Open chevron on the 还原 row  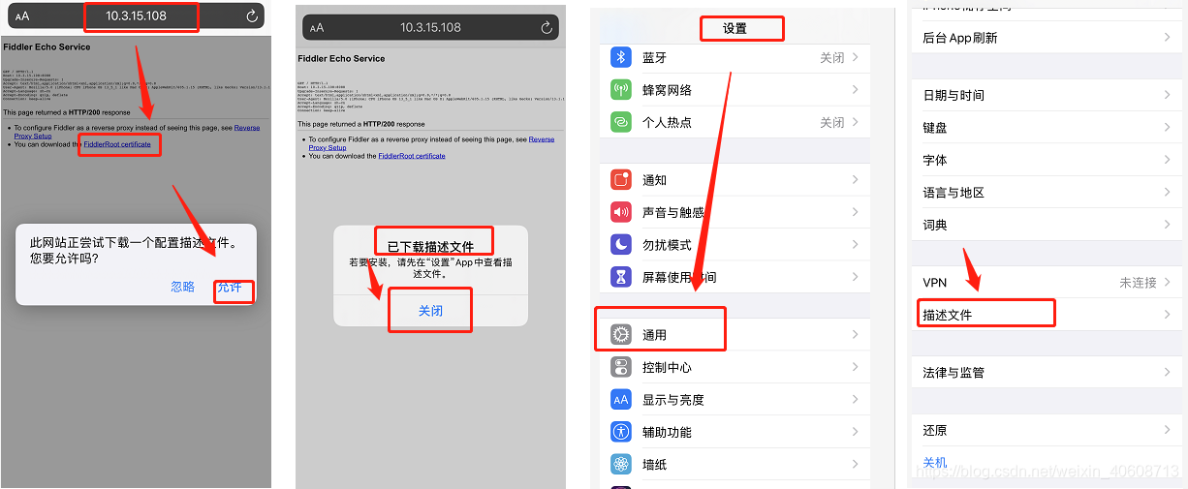(x=1167, y=430)
